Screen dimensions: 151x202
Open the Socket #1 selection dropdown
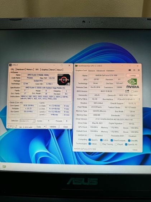tap(28, 121)
